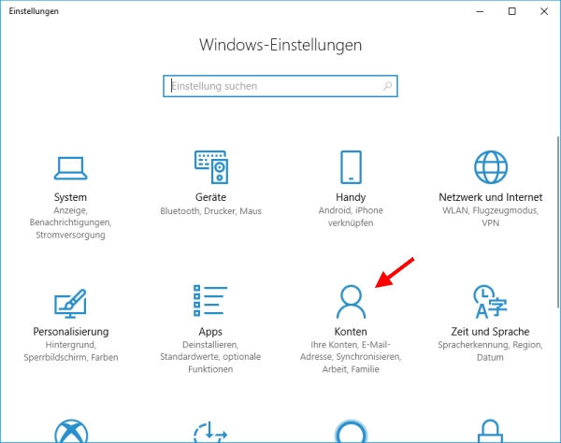Focus the 'Einstellung suchen' search field

coord(280,86)
